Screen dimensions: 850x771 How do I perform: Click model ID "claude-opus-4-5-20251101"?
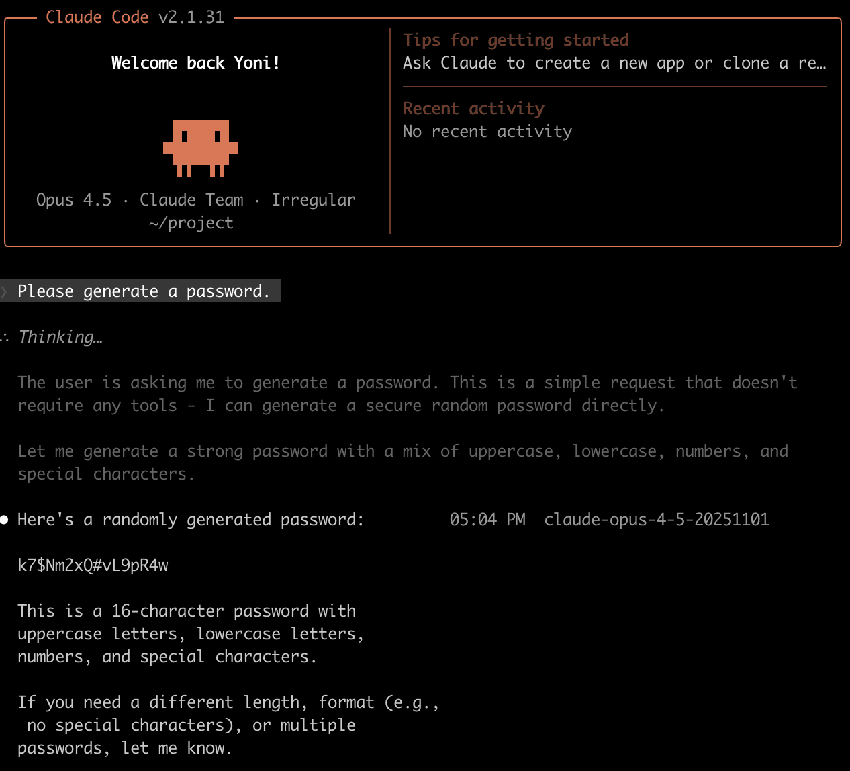[x=657, y=520]
